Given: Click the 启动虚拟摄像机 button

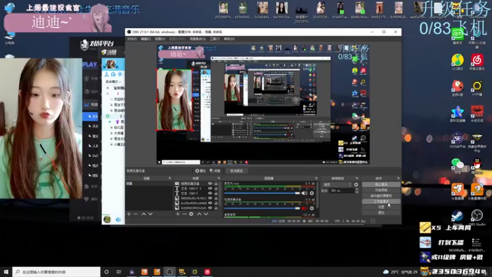Looking at the screenshot, I should point(381,196).
